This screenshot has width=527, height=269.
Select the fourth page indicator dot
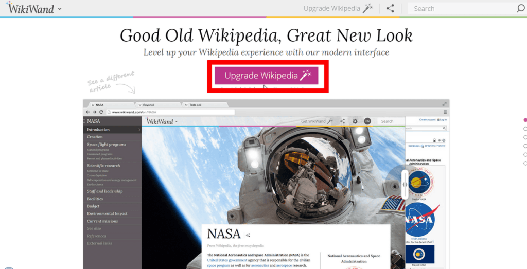[525, 146]
